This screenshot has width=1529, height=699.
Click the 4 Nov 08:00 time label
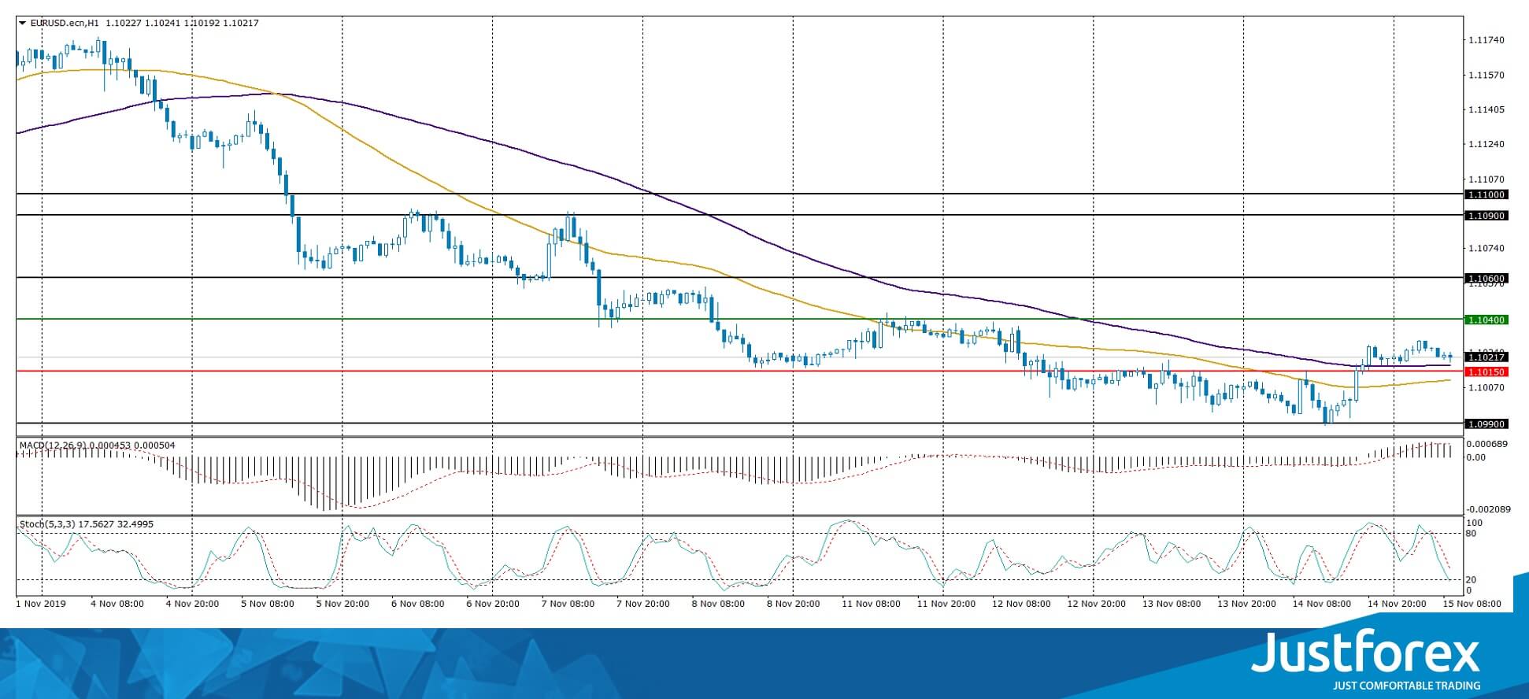[117, 605]
